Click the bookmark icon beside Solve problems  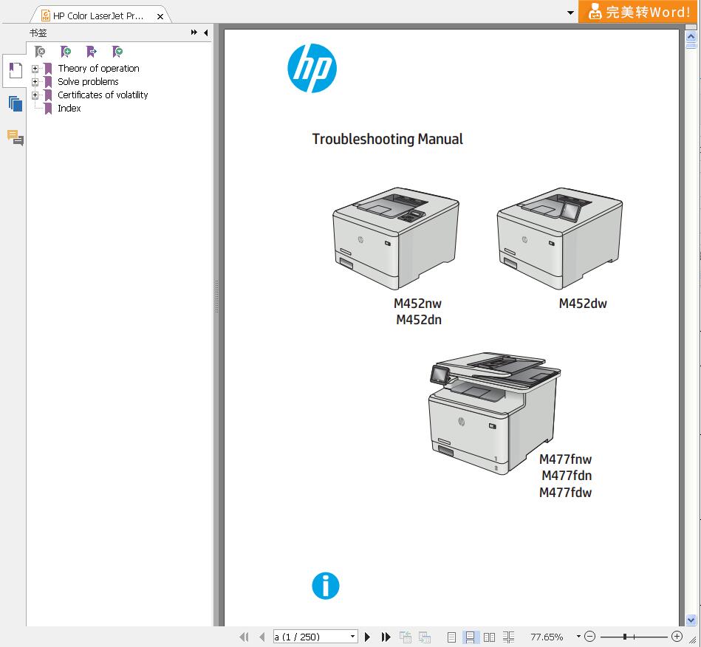48,82
